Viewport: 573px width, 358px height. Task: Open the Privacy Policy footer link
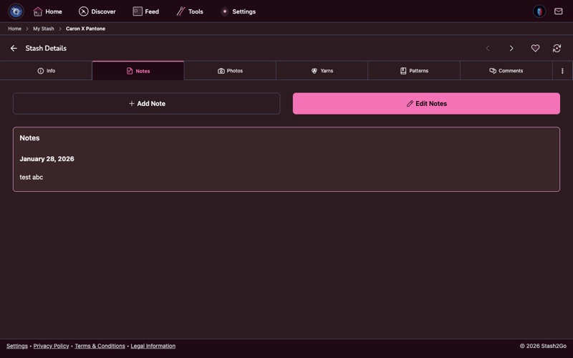[52, 346]
